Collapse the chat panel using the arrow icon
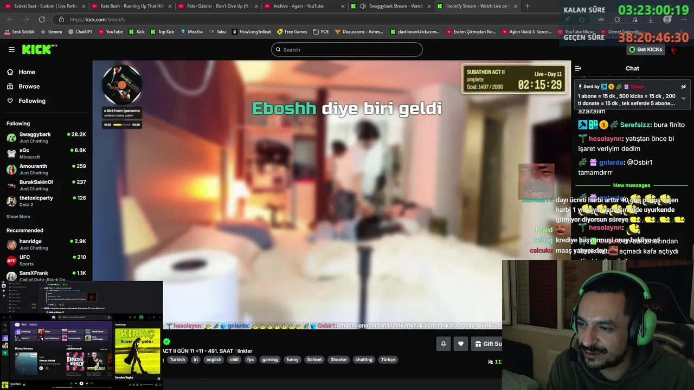The height and width of the screenshot is (390, 694). tap(578, 68)
